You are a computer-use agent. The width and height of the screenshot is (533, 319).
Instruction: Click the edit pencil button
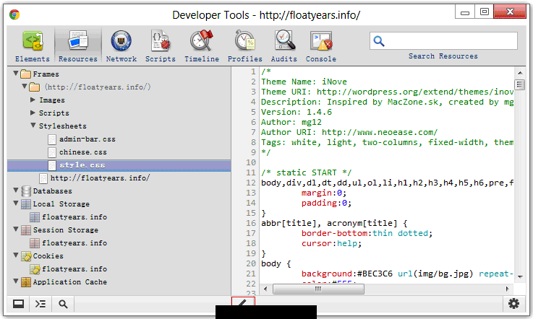tap(243, 302)
